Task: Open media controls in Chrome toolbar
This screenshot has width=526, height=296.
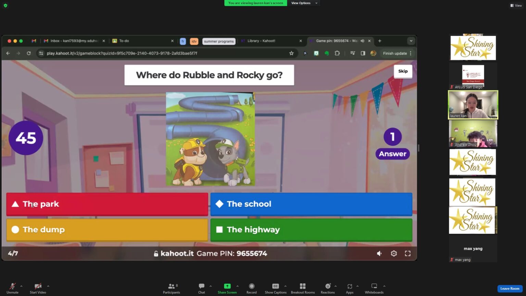Action: pos(352,53)
